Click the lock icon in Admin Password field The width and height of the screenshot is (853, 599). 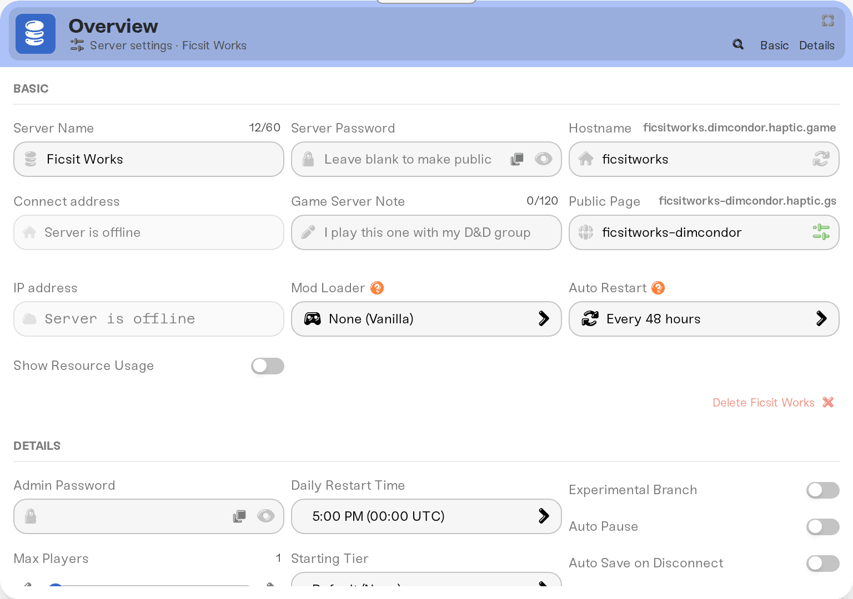(31, 516)
